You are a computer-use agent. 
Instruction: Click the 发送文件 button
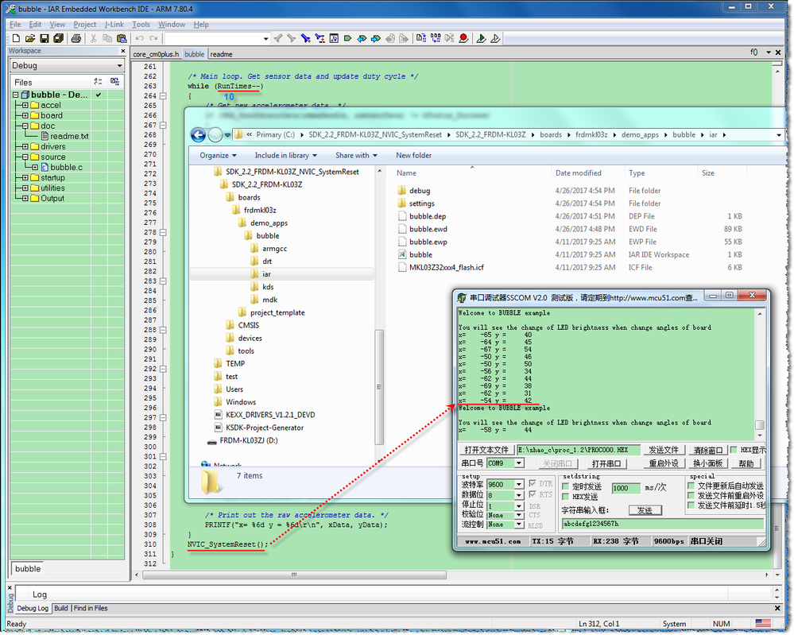point(664,450)
